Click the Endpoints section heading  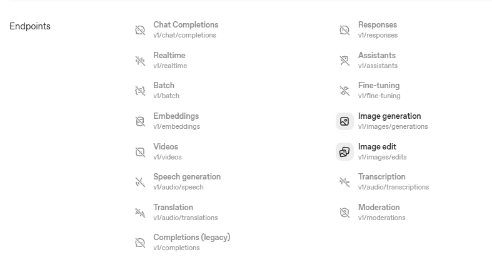click(x=30, y=27)
